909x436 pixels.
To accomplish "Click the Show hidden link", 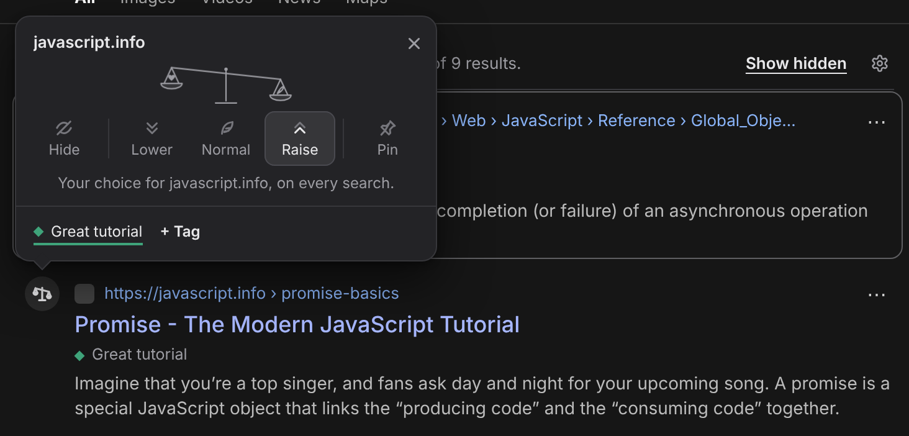I will (796, 63).
